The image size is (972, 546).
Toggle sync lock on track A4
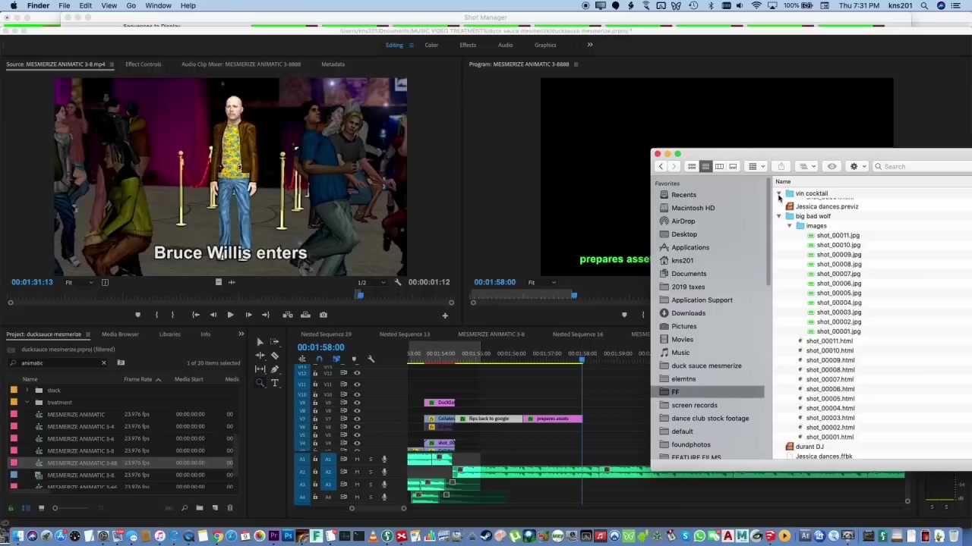click(x=343, y=497)
